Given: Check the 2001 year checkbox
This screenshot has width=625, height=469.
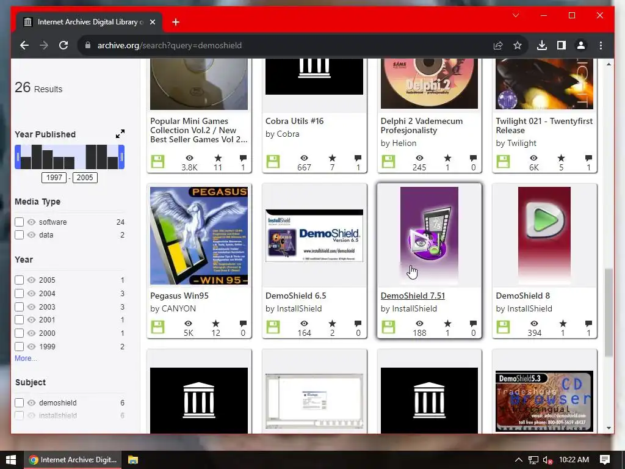Looking at the screenshot, I should pos(19,320).
